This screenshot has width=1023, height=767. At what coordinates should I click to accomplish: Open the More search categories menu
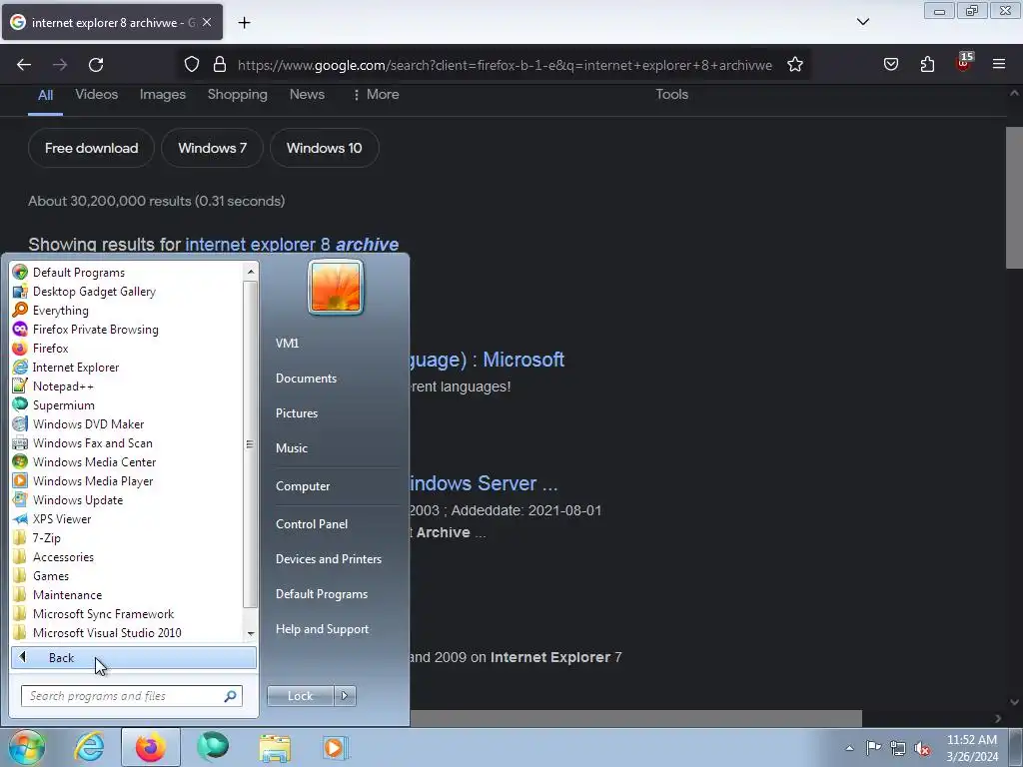tap(376, 95)
